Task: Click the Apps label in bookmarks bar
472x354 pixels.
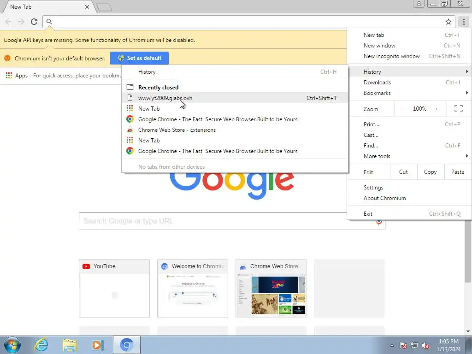Action: click(21, 76)
